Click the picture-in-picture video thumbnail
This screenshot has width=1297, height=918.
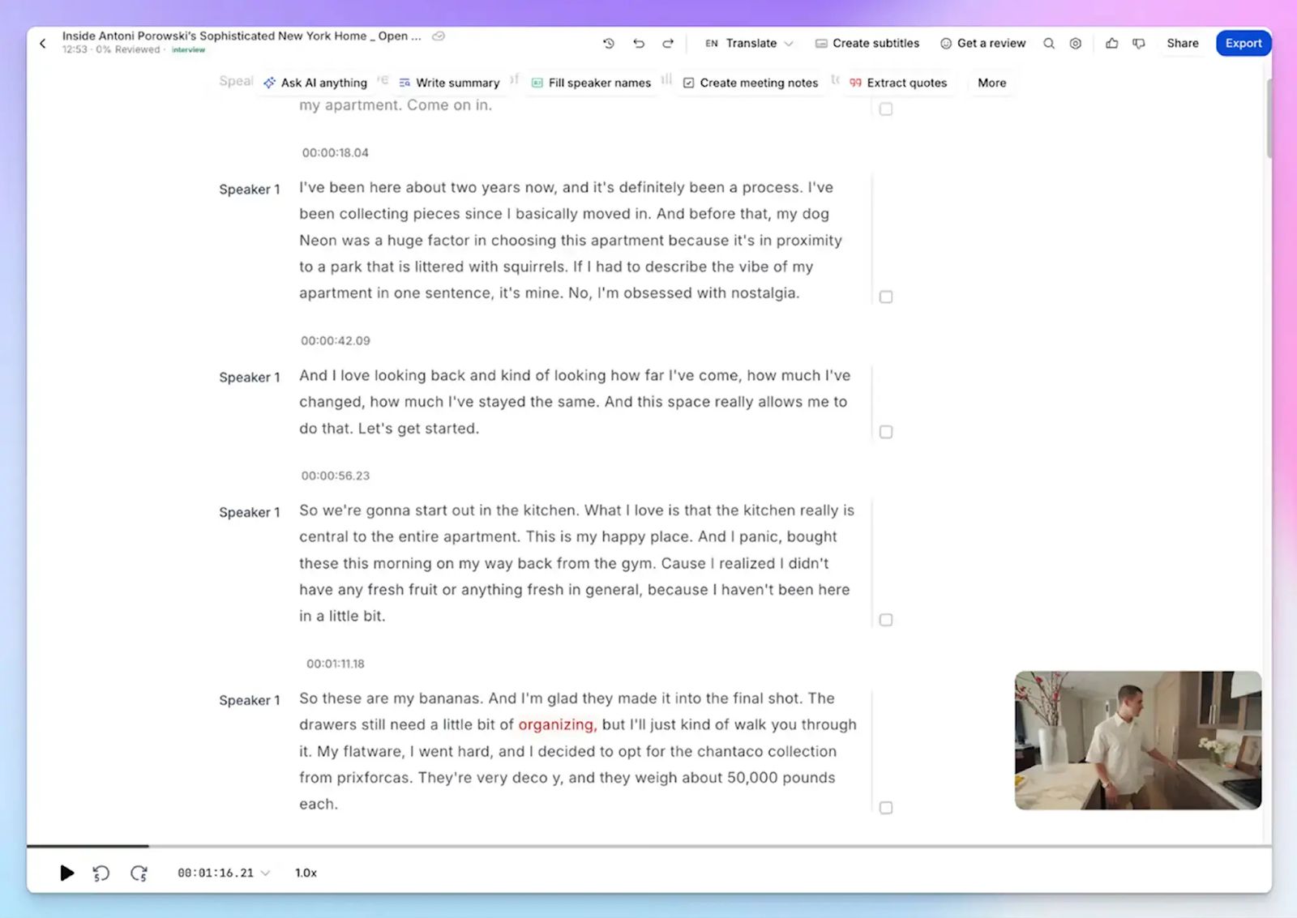1136,740
